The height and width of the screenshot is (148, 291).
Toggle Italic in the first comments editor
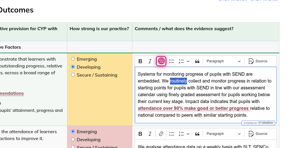tap(150, 61)
